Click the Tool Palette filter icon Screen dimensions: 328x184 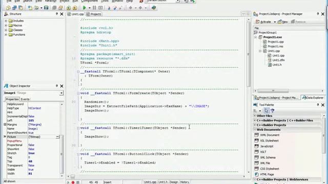(x=272, y=111)
